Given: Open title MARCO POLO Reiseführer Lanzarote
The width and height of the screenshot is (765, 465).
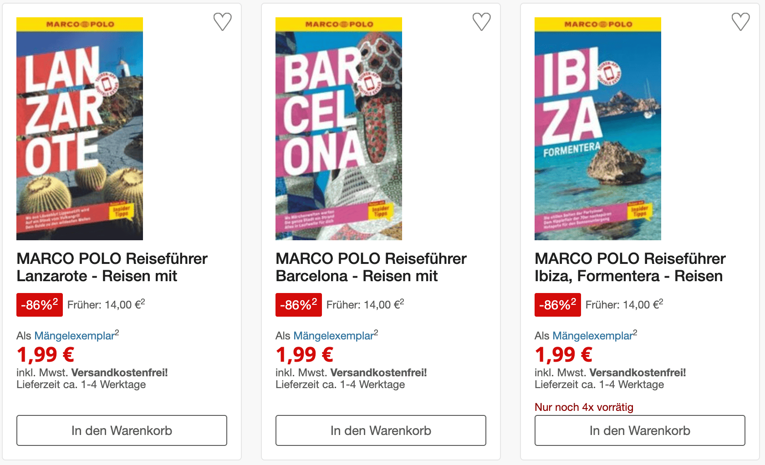Looking at the screenshot, I should pos(112,267).
